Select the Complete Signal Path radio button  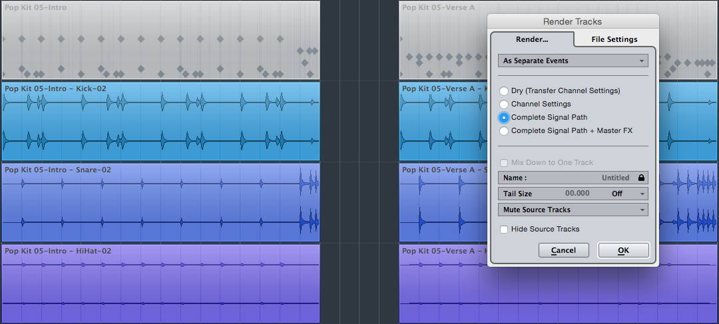(x=504, y=117)
